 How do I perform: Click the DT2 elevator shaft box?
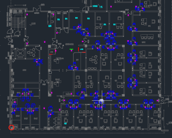20,53
